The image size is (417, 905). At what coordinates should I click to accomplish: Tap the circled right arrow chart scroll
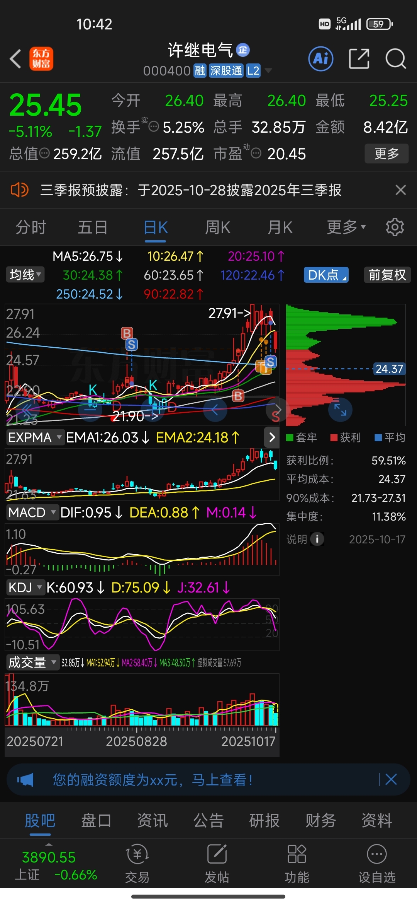277,410
